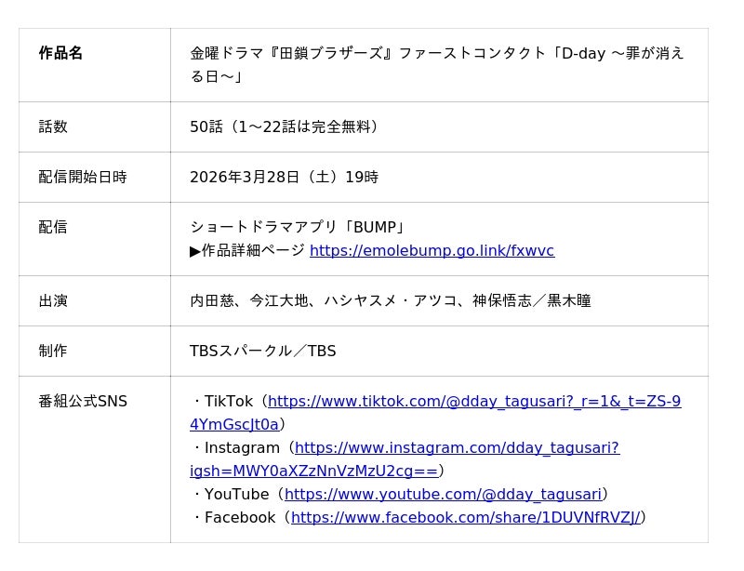Click the 作品名 row header cell
This screenshot has width=744, height=571.
(x=61, y=53)
